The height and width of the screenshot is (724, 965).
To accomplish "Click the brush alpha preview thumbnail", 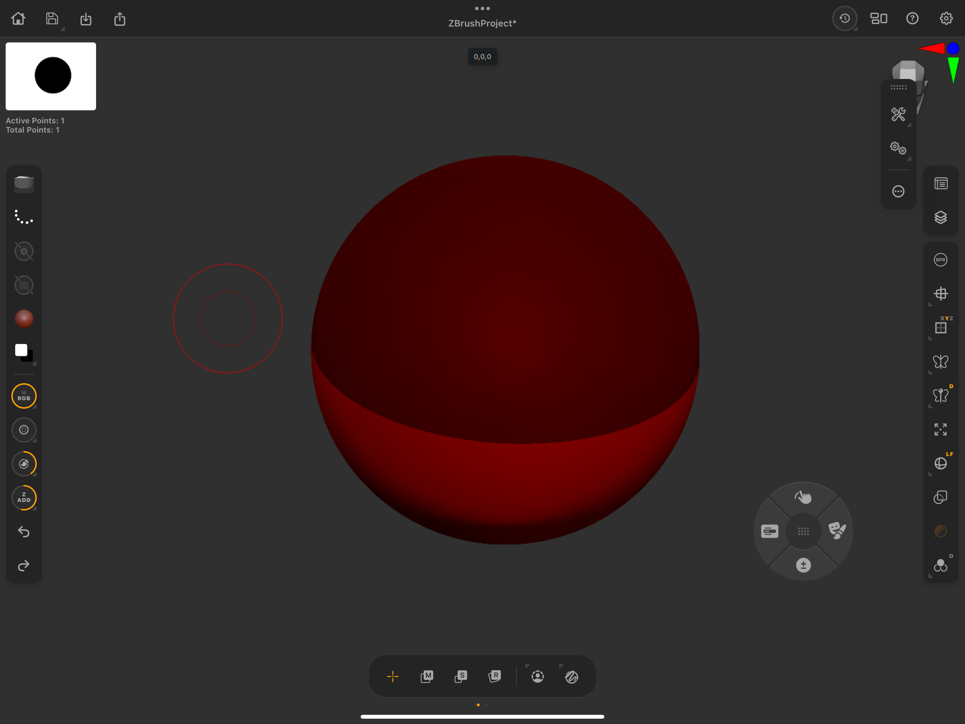I will pyautogui.click(x=51, y=76).
